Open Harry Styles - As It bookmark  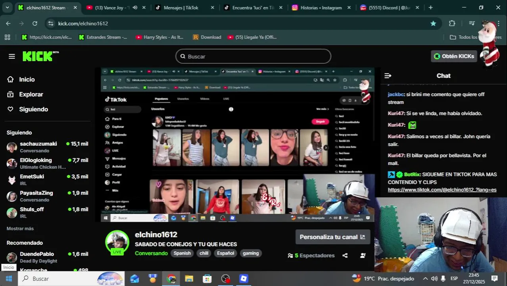159,37
